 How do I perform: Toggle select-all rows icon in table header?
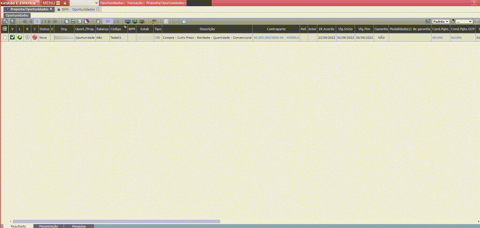coord(4,29)
